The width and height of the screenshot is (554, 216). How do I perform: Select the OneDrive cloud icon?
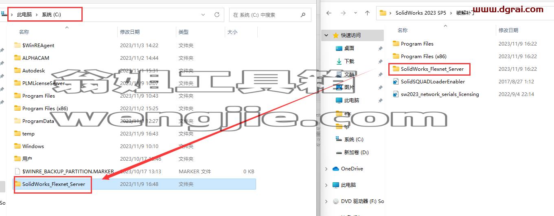(336, 168)
